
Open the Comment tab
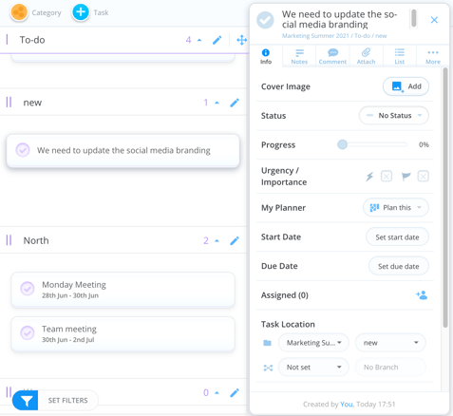click(332, 56)
